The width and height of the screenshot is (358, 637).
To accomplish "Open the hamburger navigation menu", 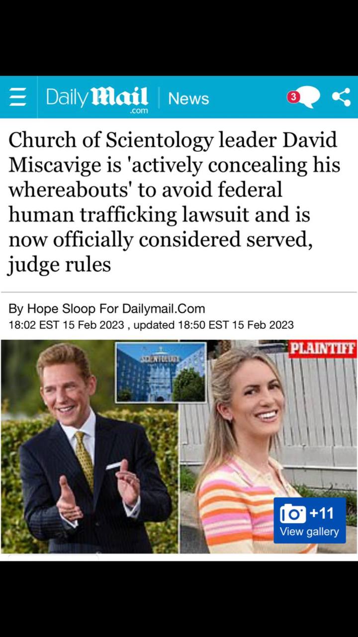I will [18, 98].
